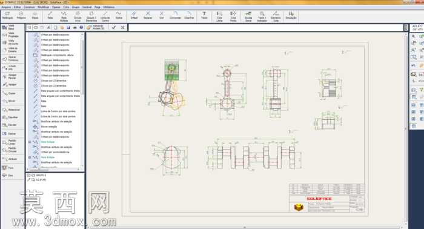Open the Utilitários menu

108,7
